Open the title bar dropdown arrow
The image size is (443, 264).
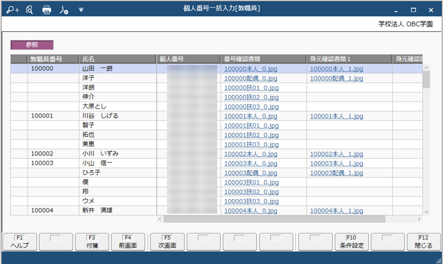tap(81, 10)
